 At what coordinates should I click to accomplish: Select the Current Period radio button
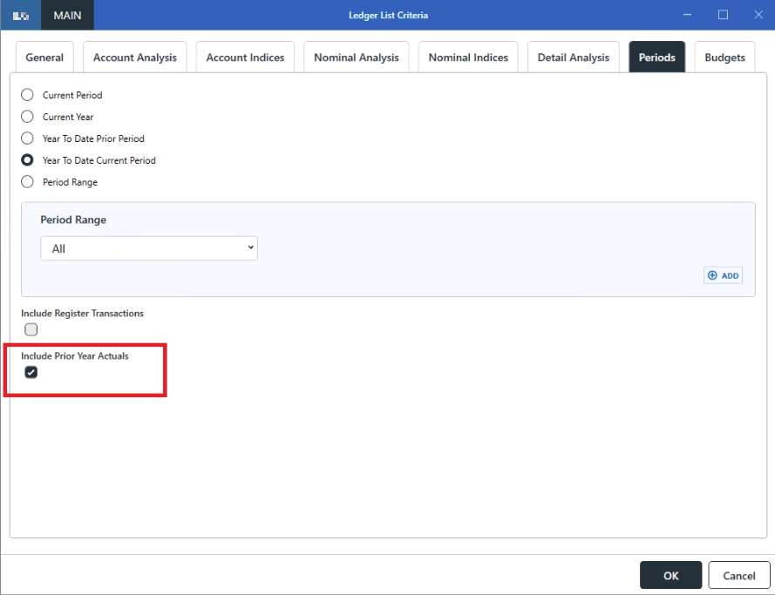tap(28, 95)
